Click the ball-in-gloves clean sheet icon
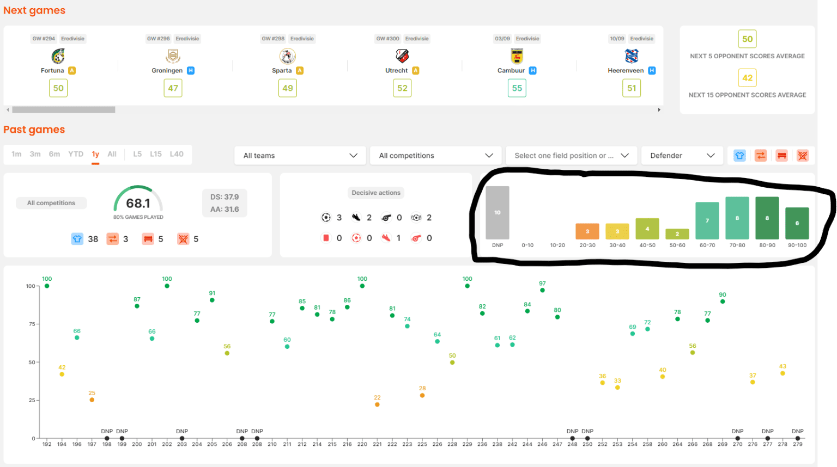 [x=416, y=218]
